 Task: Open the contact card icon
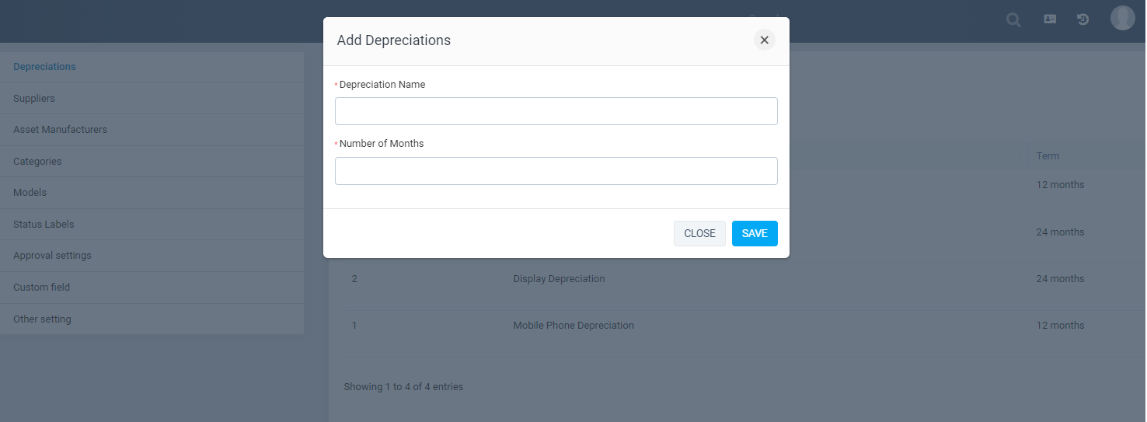pyautogui.click(x=1050, y=19)
